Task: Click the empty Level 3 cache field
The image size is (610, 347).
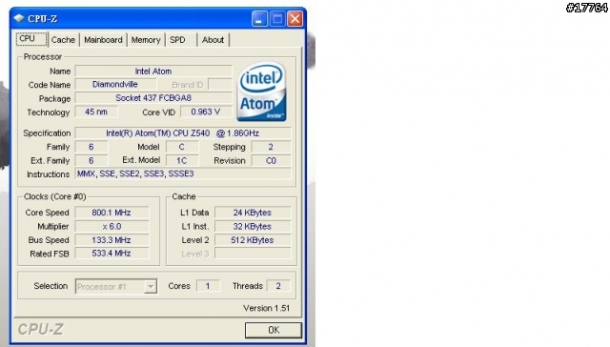Action: [253, 254]
